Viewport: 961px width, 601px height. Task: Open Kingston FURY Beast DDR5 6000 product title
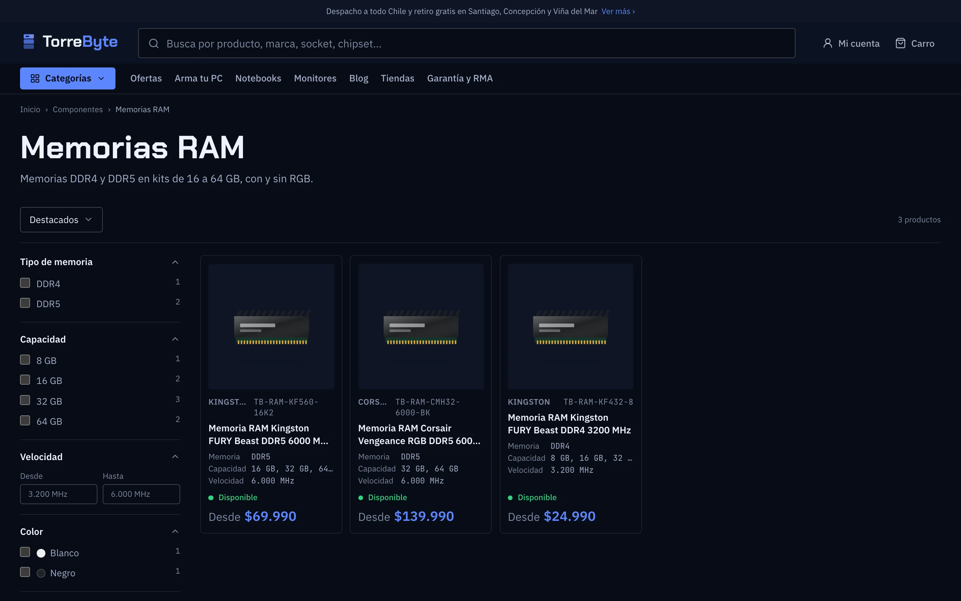click(x=268, y=434)
